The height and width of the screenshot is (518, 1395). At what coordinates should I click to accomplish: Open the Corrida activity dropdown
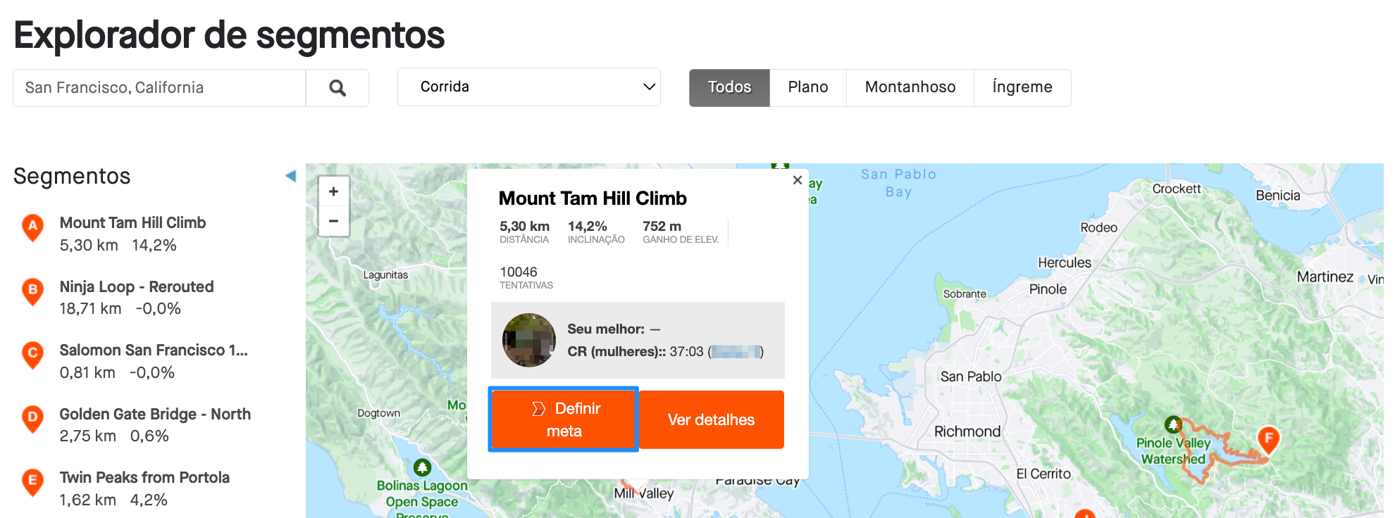click(x=529, y=87)
